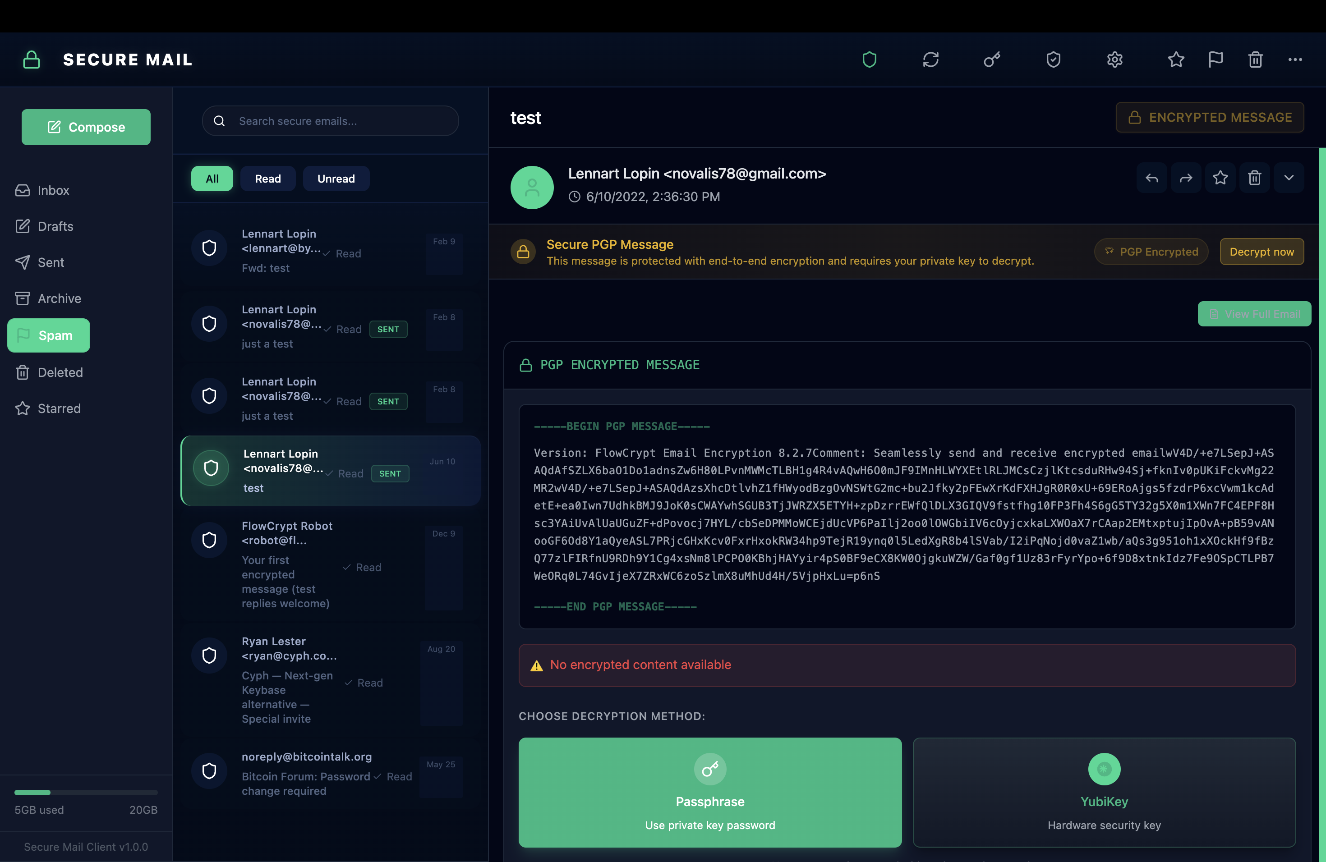1326x862 pixels.
Task: Click the sync refresh icon in top toolbar
Action: coord(930,60)
